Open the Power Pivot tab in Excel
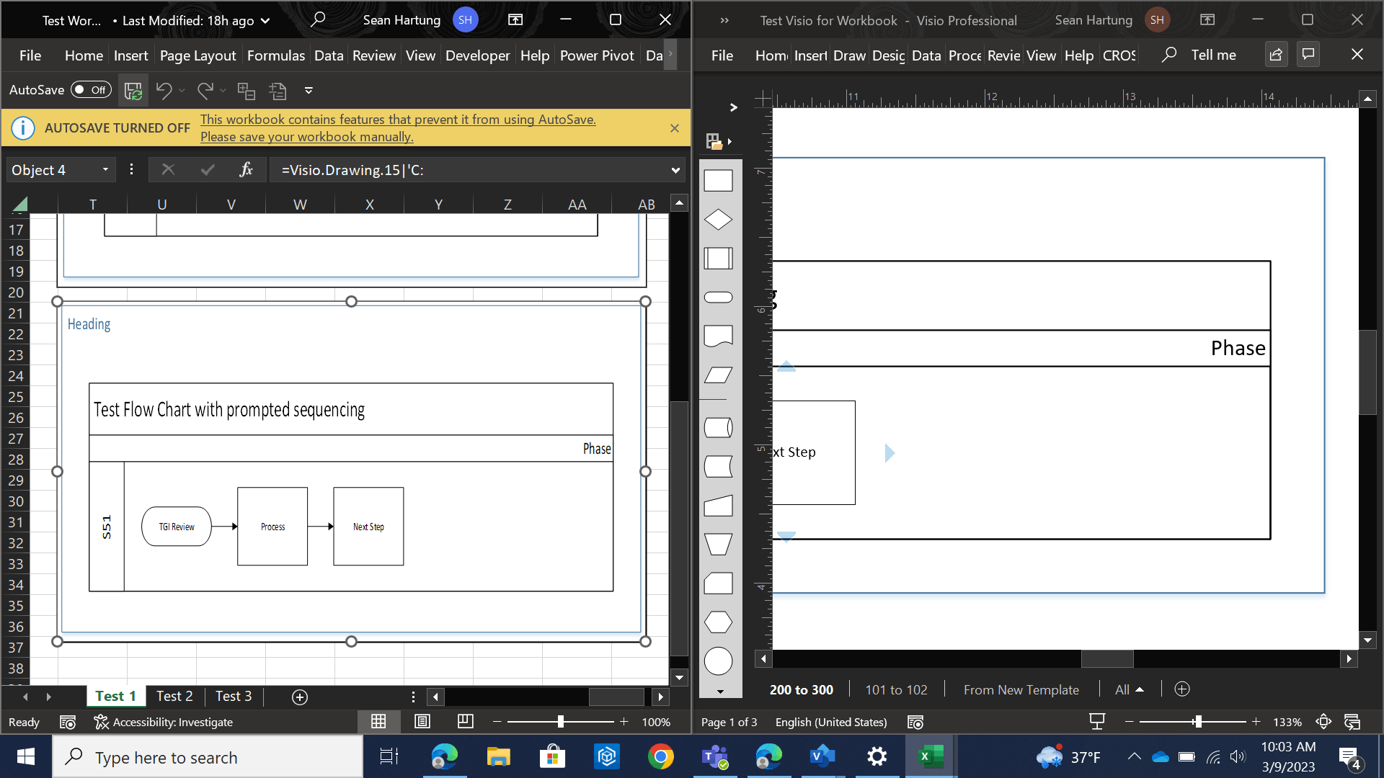Screen dimensions: 1384x778 pyautogui.click(x=597, y=55)
